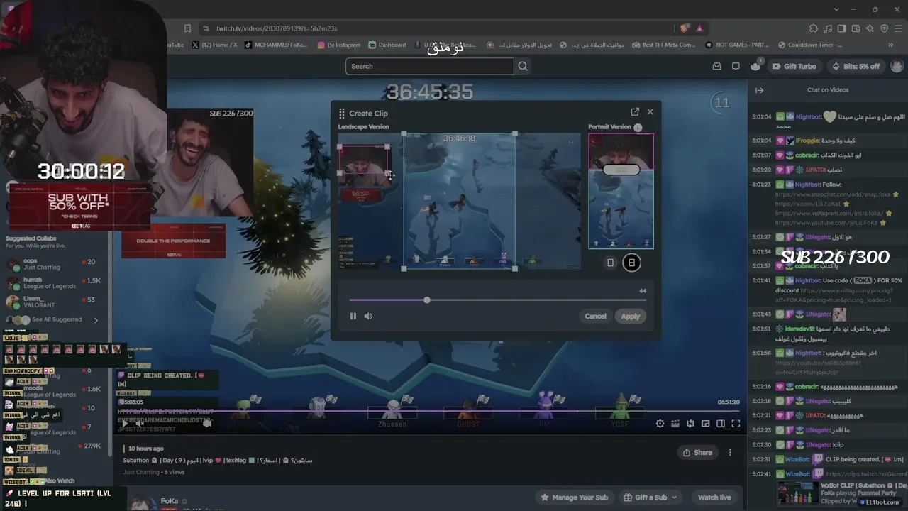The image size is (908, 511).
Task: Open the clips.twitch.tv link in chat
Action: click(x=866, y=473)
